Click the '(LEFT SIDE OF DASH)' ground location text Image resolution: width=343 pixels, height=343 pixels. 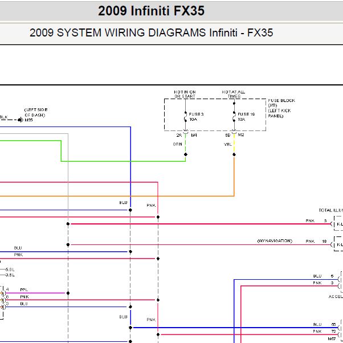point(35,112)
